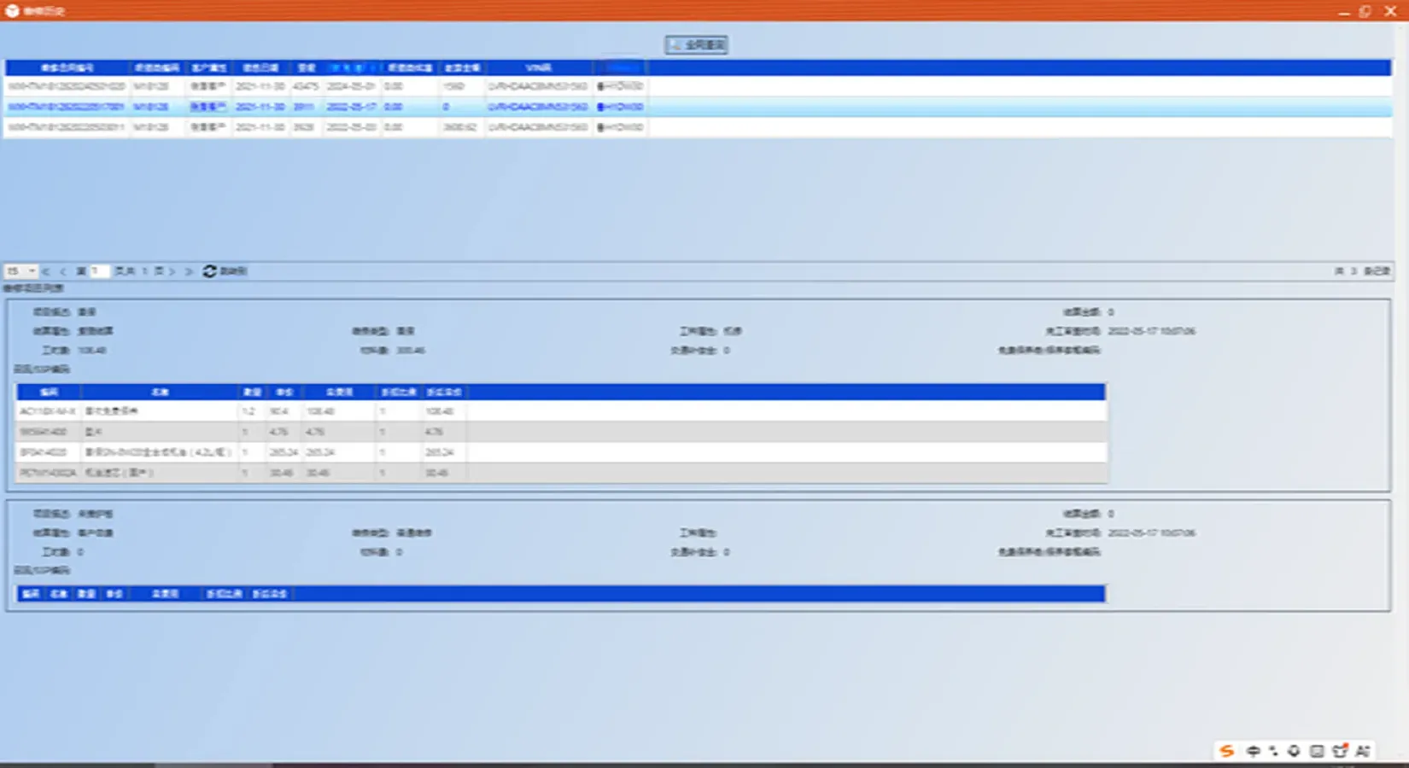Go to the last page arrow
Screen dimensions: 1409x768
coord(189,271)
